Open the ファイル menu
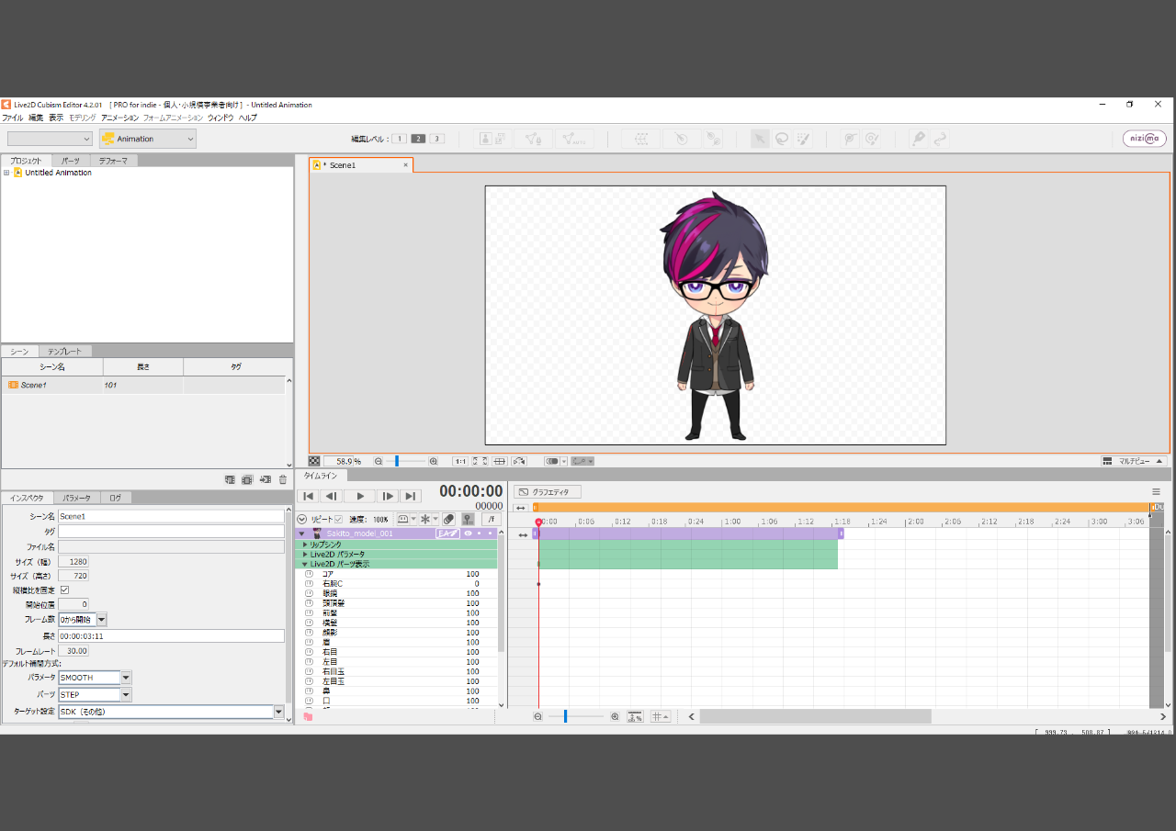Viewport: 1176px width, 831px height. tap(13, 118)
